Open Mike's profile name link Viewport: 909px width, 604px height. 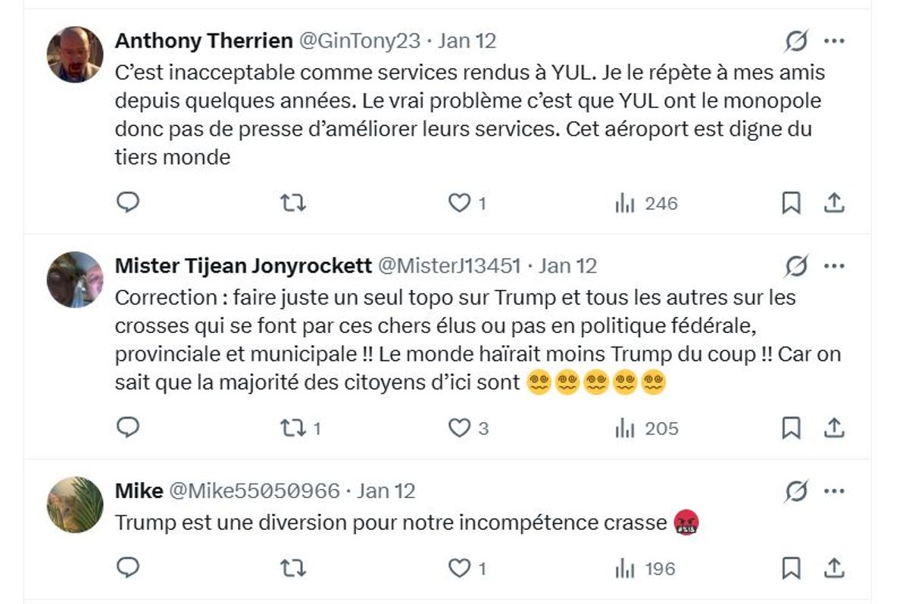pyautogui.click(x=139, y=491)
